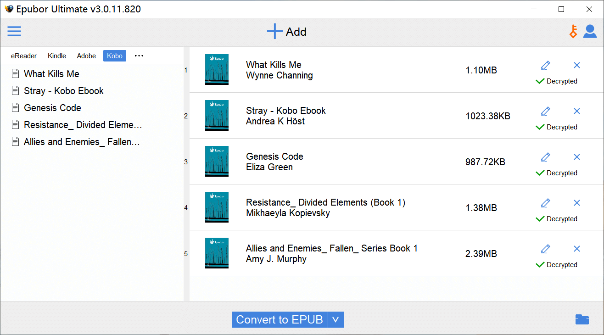This screenshot has height=335, width=604.
Task: Remove Stray - Kobo Ebook from list
Action: pos(577,111)
